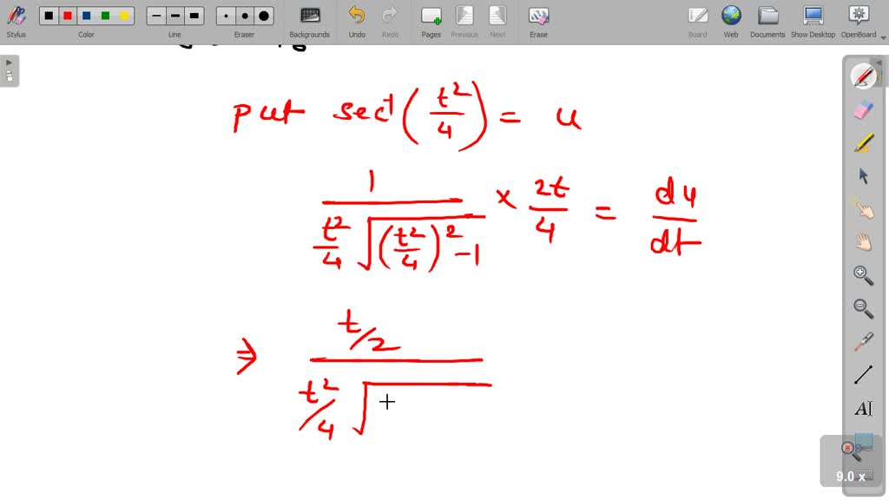889x500 pixels.
Task: Open the text writing tool
Action: [863, 406]
